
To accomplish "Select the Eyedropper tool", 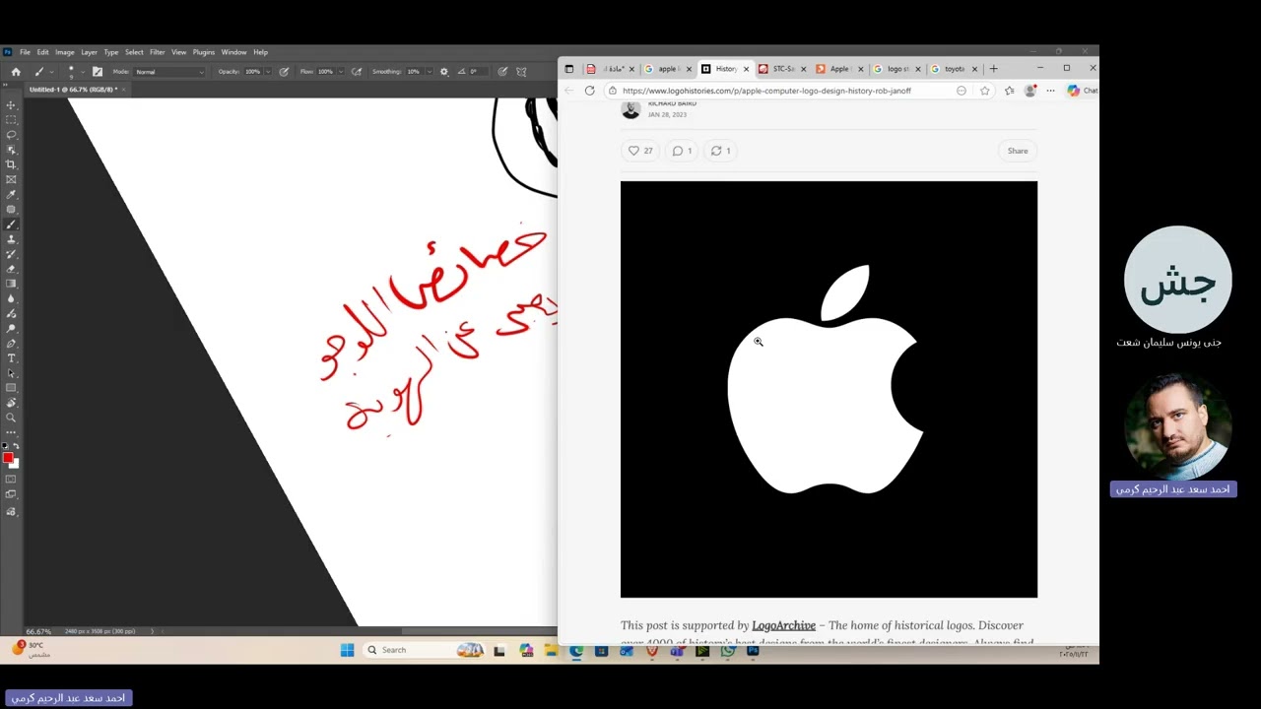I will tap(11, 194).
